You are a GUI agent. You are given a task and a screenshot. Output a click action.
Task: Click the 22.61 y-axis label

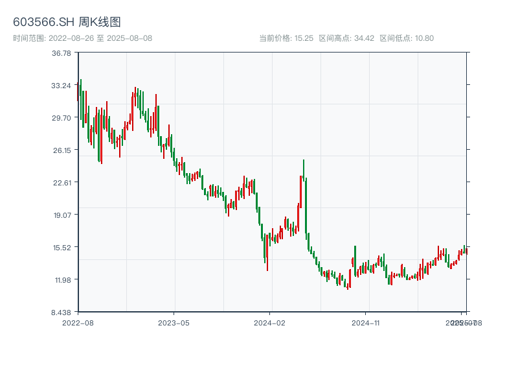tap(62, 183)
